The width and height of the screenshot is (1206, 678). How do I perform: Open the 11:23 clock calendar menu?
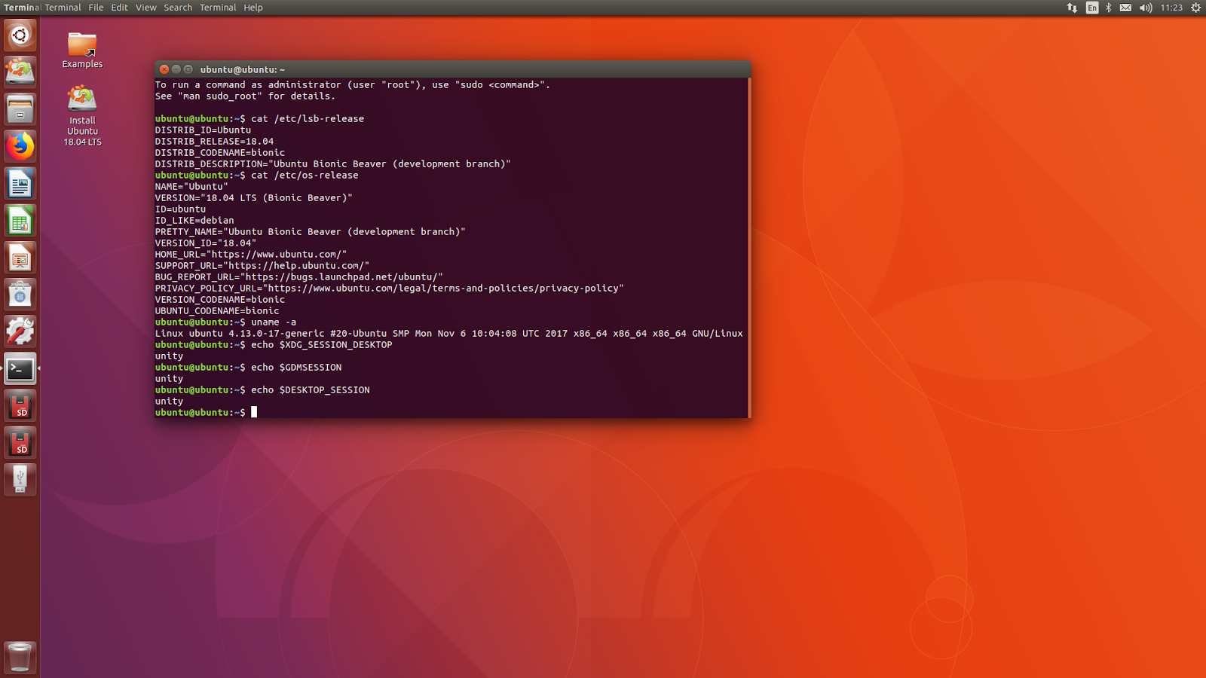click(1171, 8)
